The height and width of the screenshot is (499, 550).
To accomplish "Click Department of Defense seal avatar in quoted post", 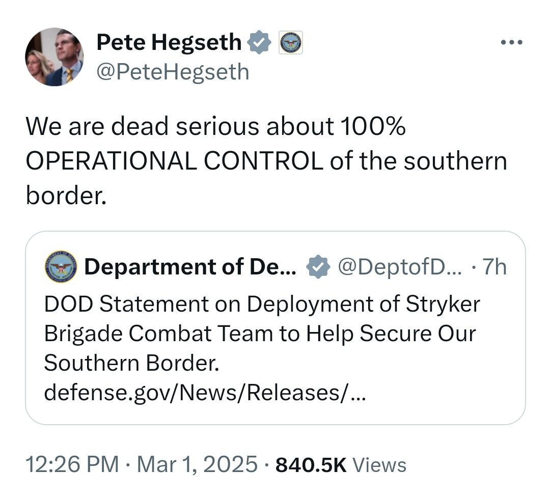I will [61, 267].
